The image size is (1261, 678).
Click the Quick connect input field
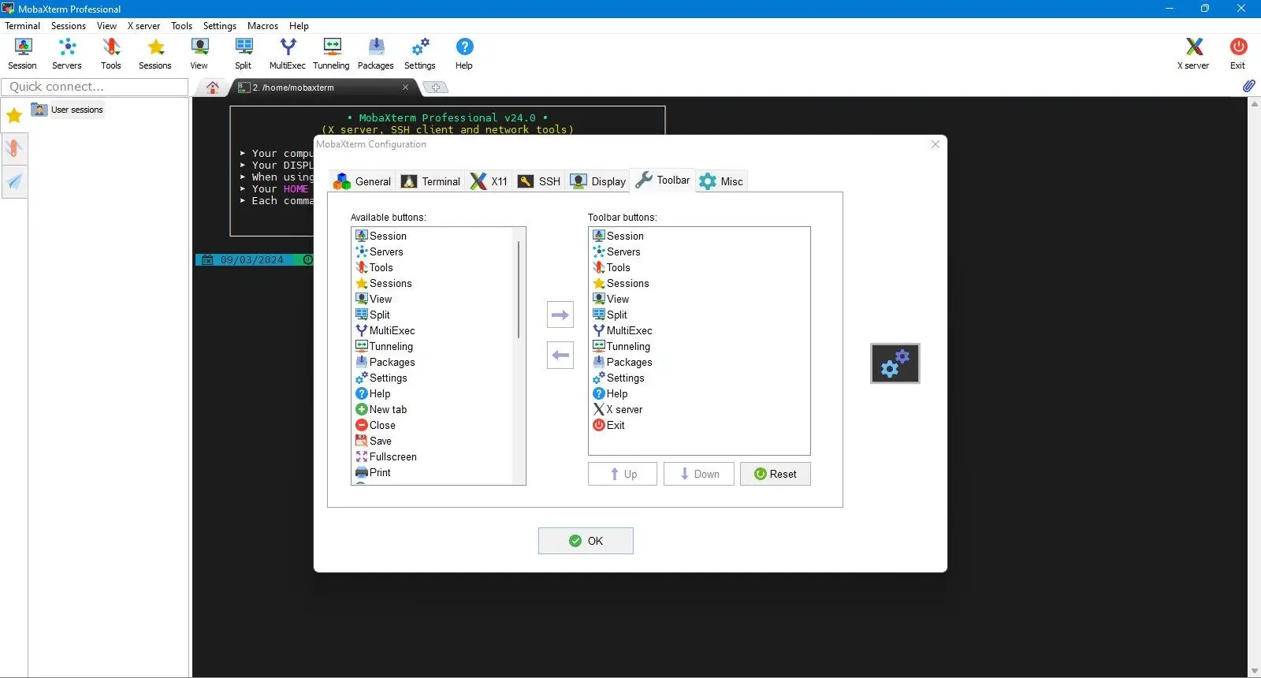(95, 87)
